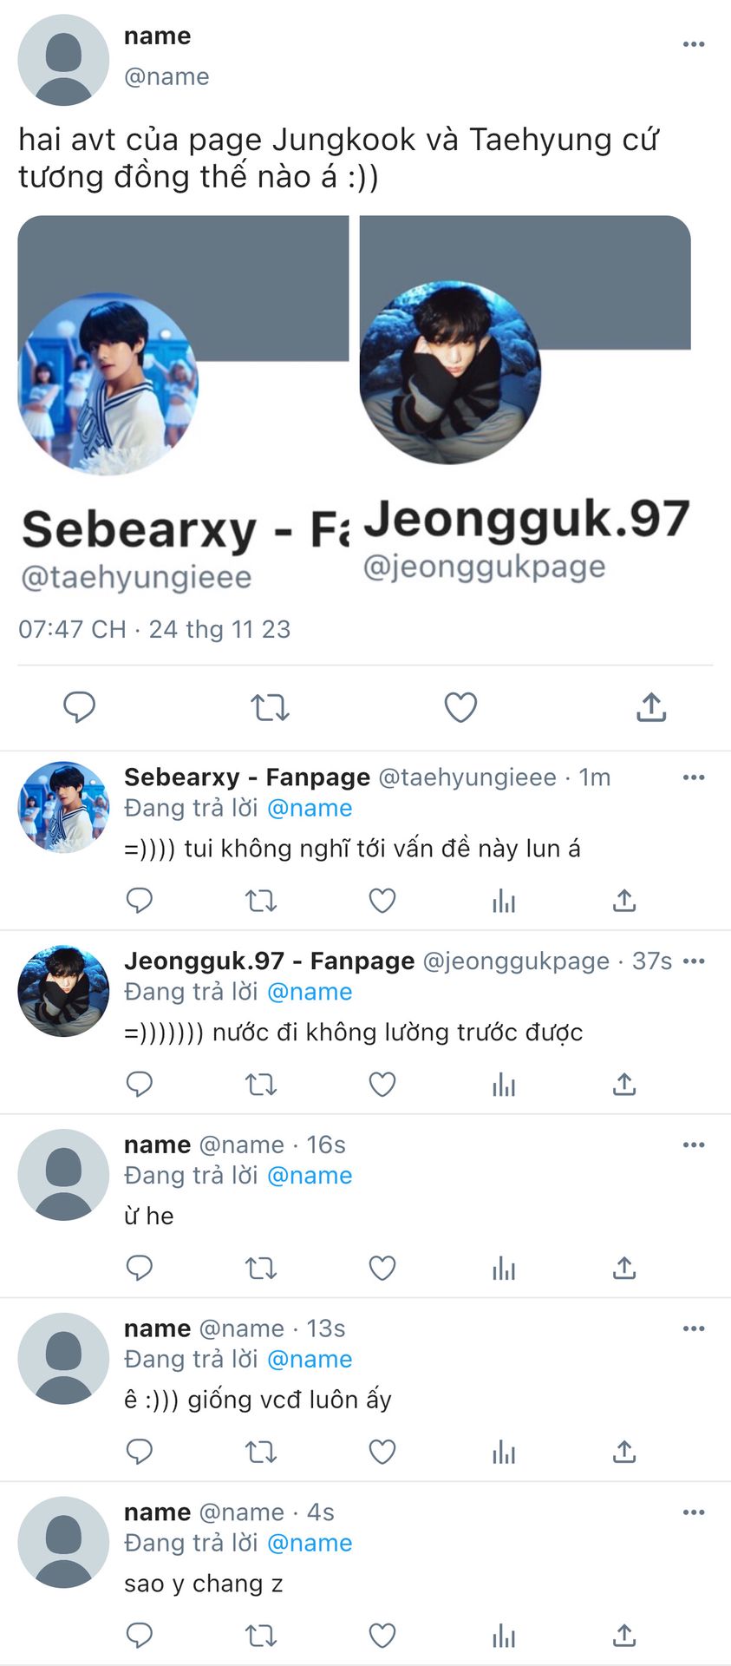Retweet the 'sao y chang z' reply

click(261, 1636)
